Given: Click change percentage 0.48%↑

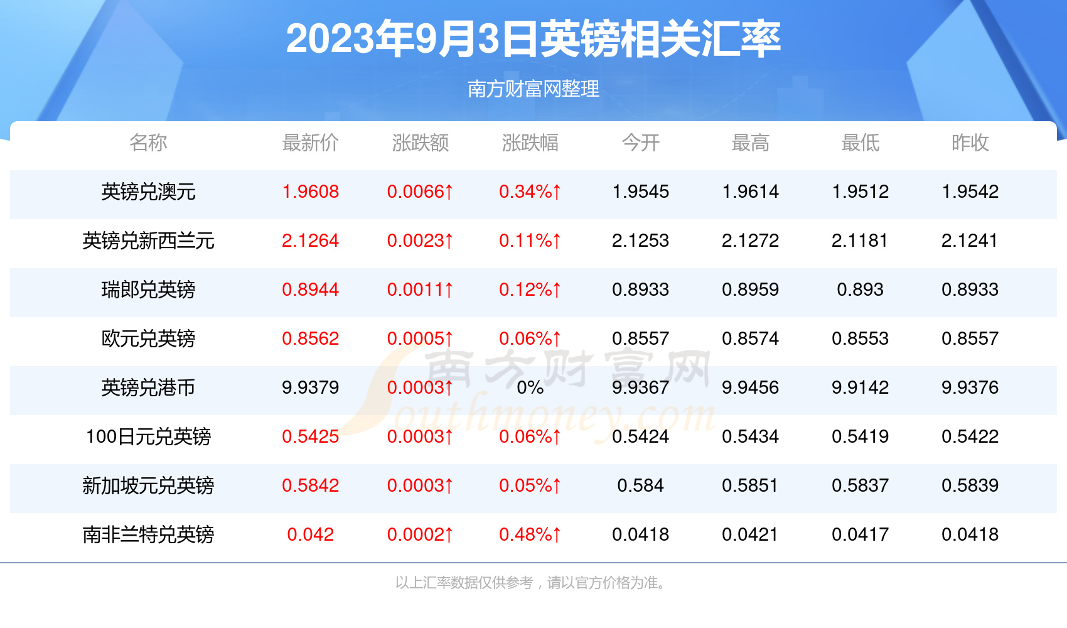Looking at the screenshot, I should [530, 534].
